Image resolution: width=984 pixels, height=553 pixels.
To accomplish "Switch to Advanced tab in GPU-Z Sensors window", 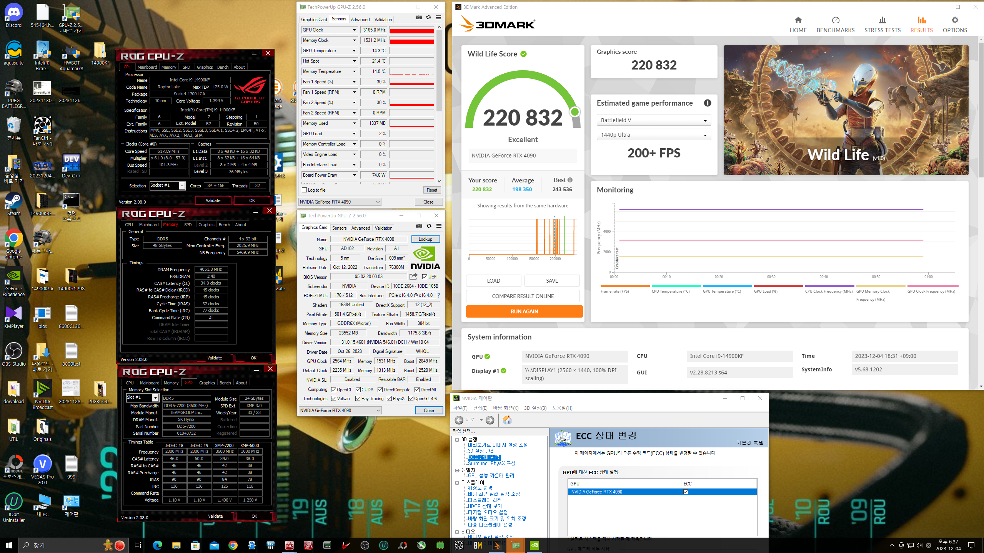I will point(360,19).
